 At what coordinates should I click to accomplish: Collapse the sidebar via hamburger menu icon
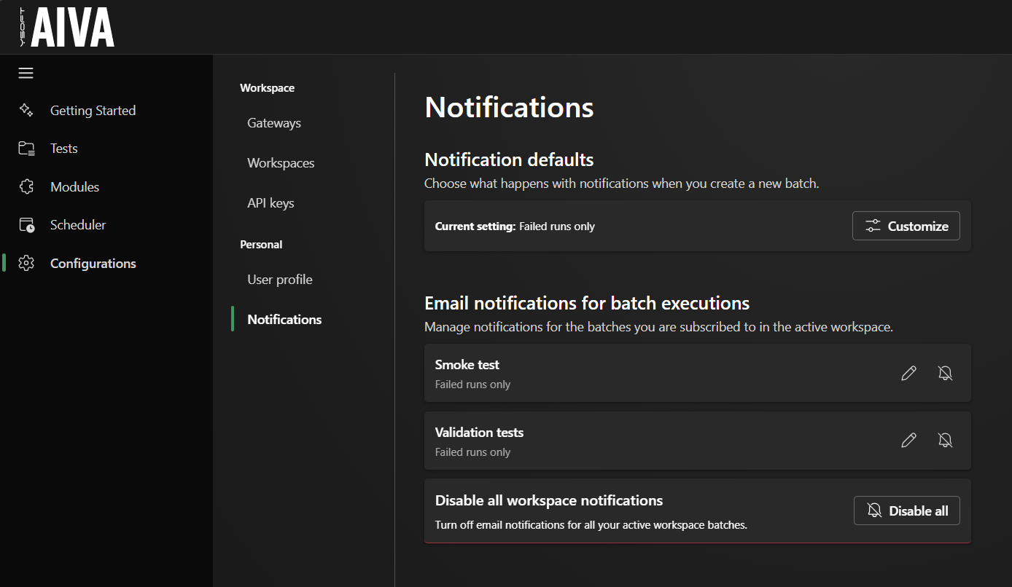coord(26,73)
